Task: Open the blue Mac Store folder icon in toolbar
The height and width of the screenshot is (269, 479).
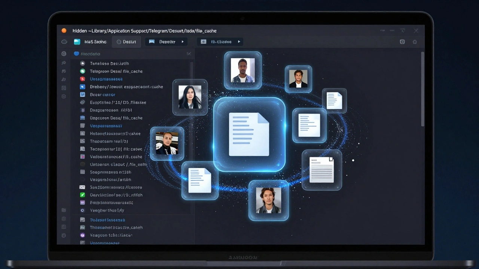Action: click(x=77, y=41)
